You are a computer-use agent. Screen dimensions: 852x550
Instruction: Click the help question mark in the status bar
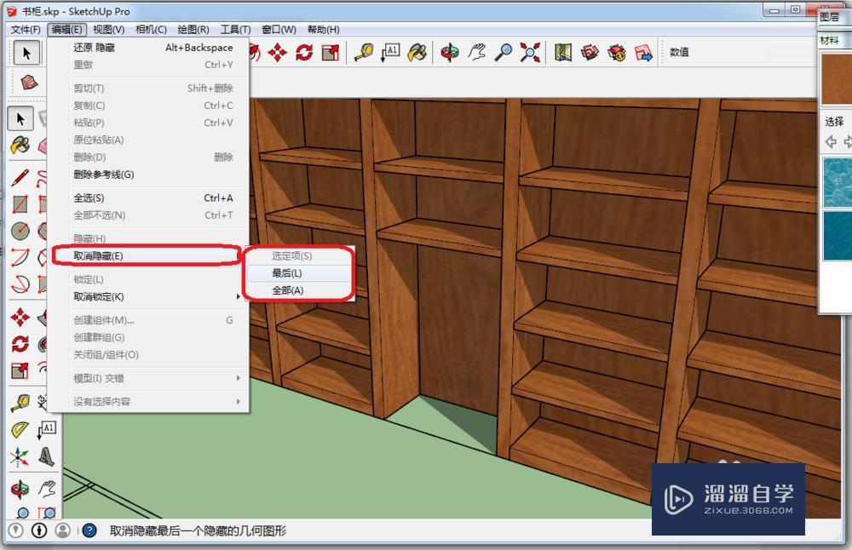[x=89, y=531]
